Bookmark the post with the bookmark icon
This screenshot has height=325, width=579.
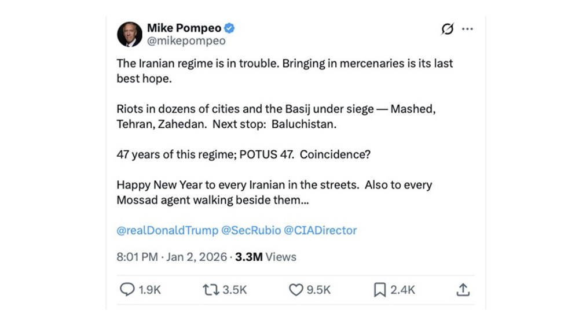pos(380,290)
